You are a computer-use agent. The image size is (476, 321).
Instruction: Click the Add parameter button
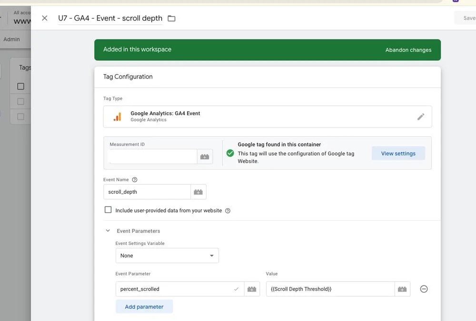(x=144, y=307)
